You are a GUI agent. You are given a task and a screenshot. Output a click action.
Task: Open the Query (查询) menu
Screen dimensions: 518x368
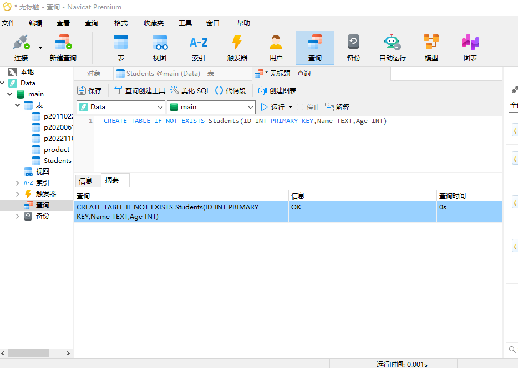coord(92,23)
